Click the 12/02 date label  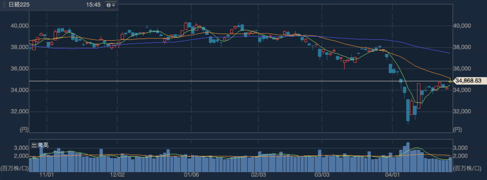[117, 174]
